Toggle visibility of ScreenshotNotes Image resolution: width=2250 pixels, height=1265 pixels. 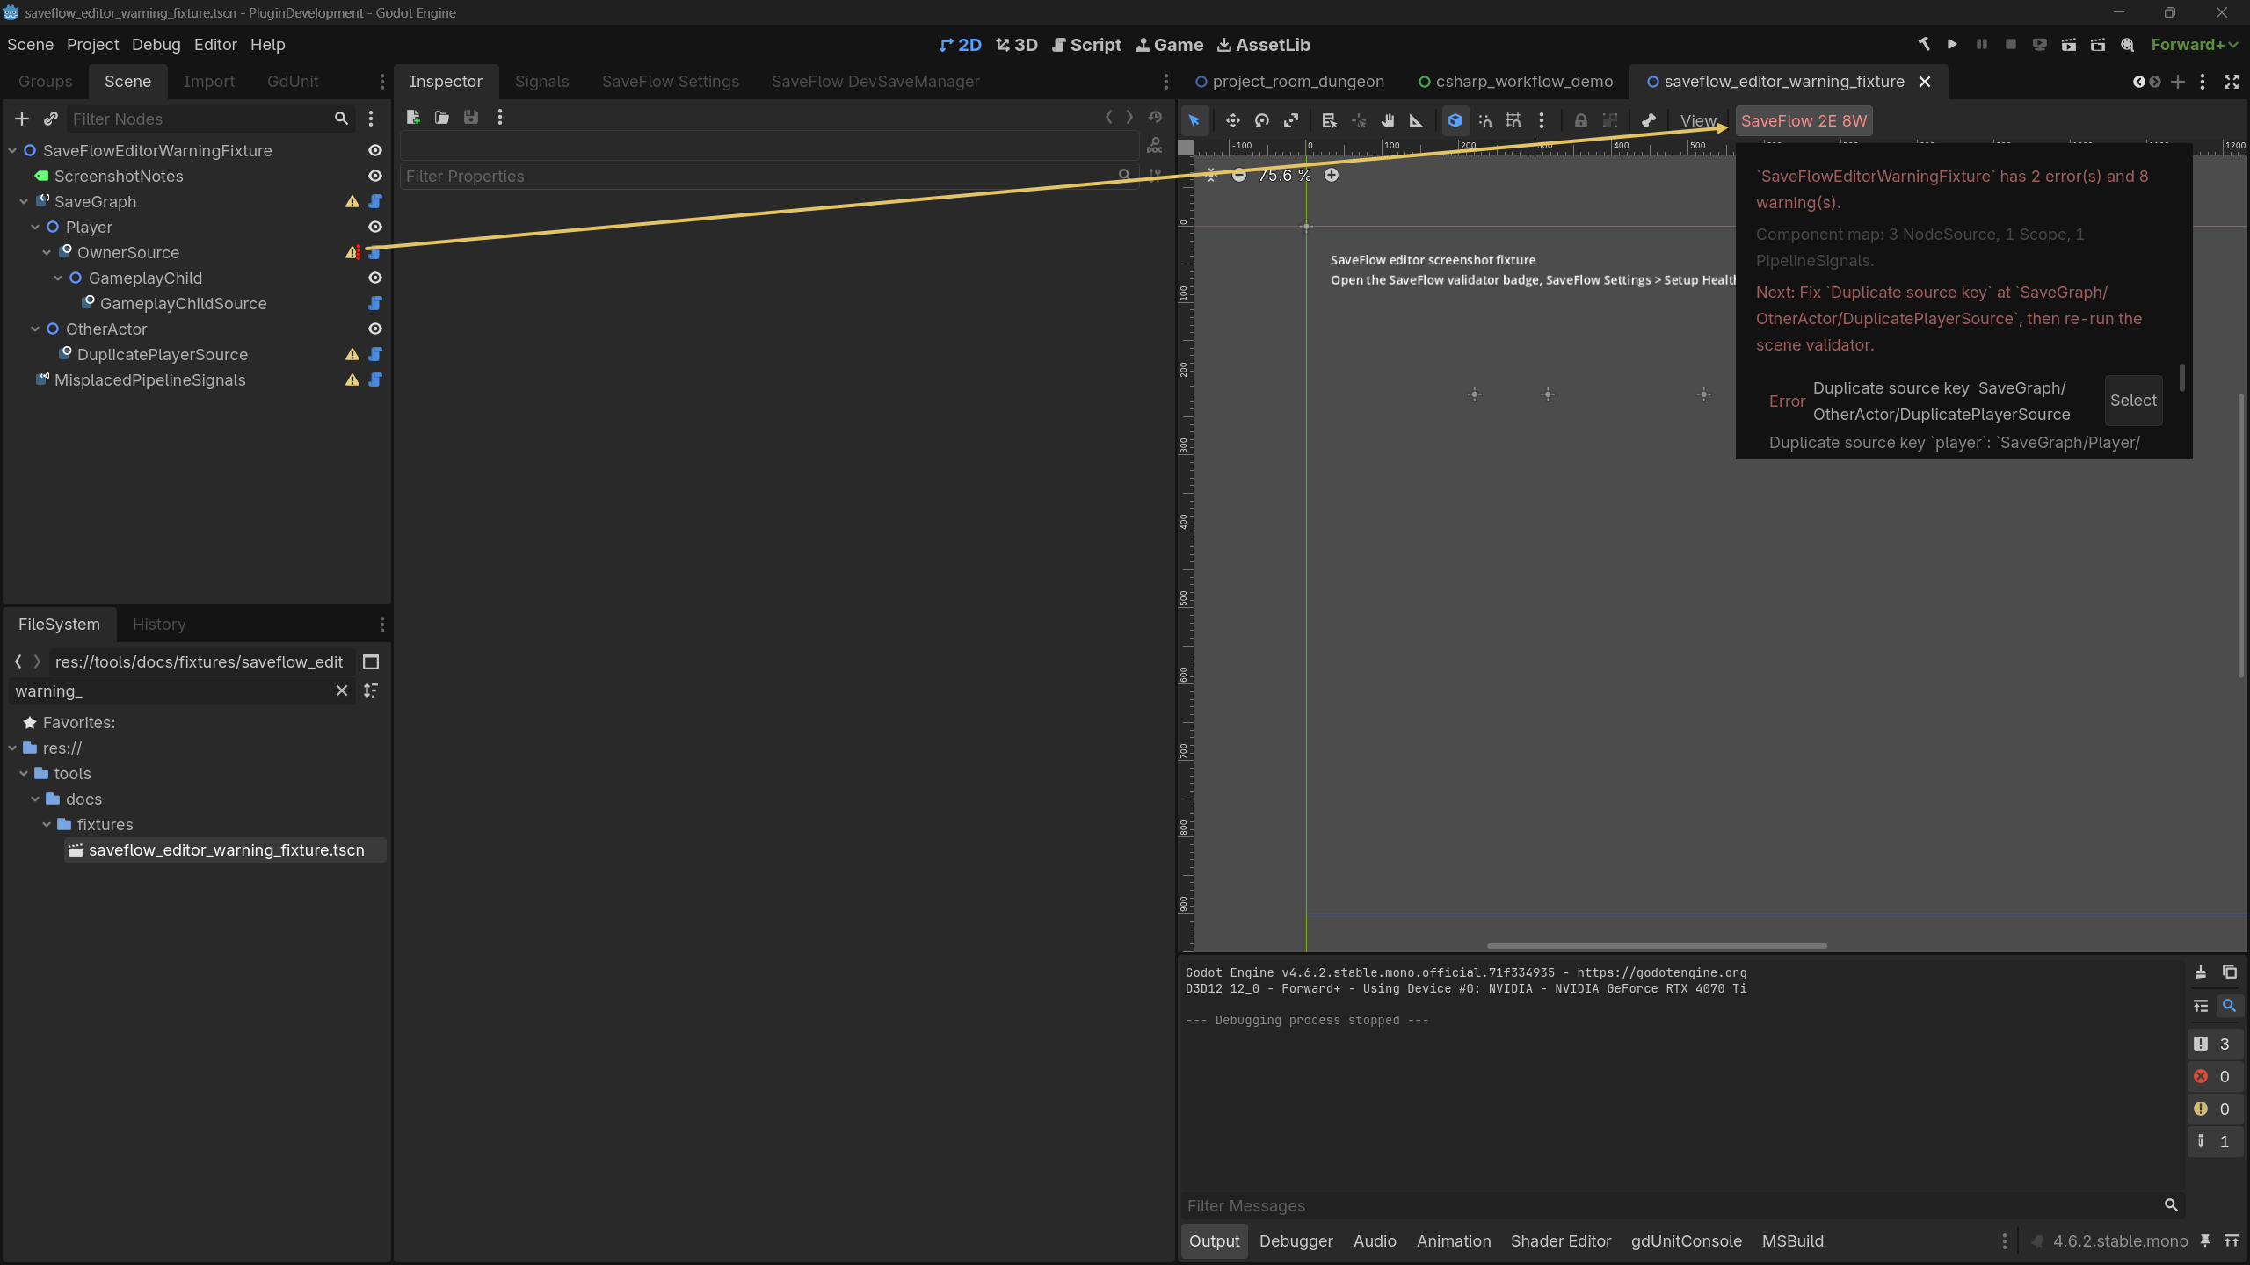coord(375,177)
